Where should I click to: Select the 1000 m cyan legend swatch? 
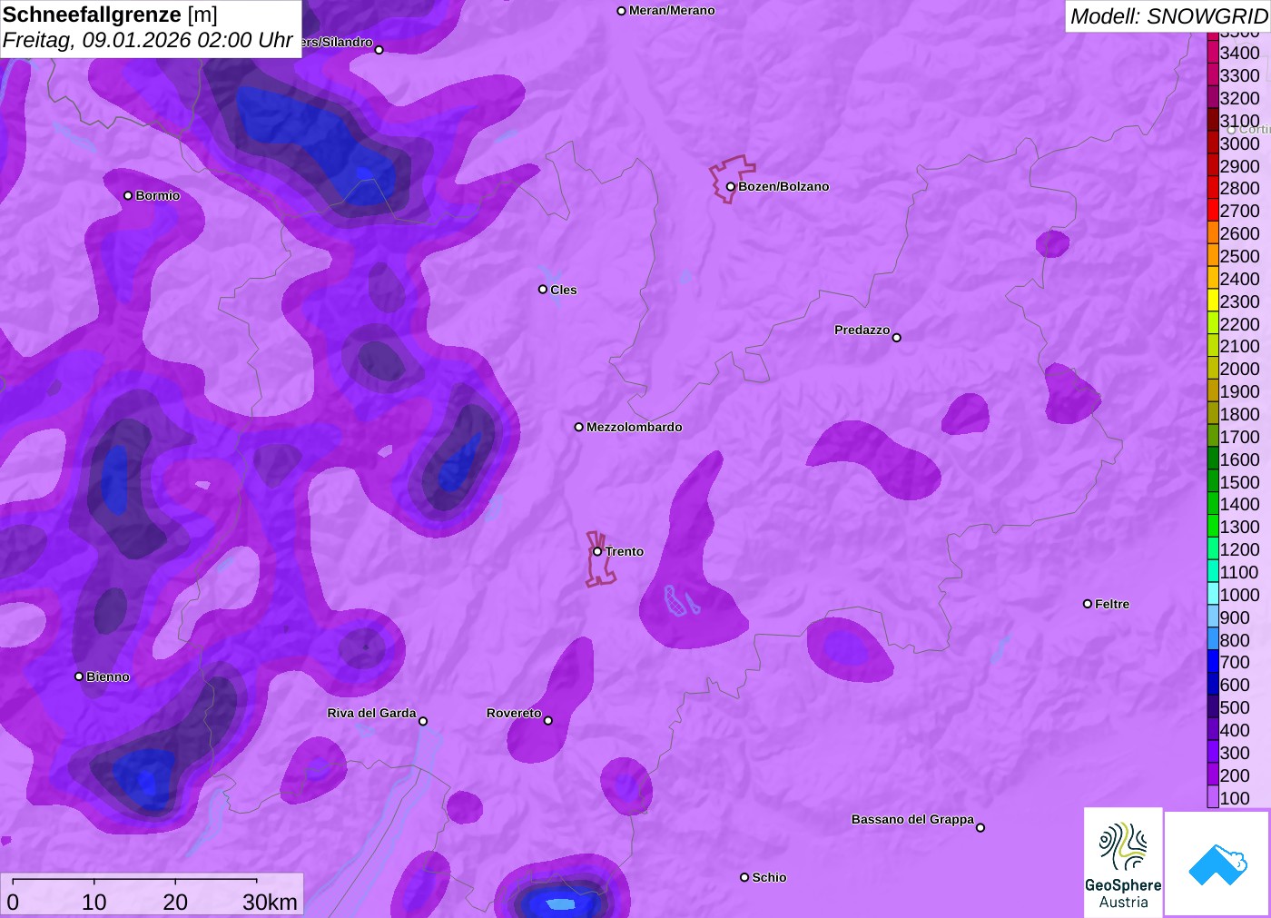pos(1213,594)
